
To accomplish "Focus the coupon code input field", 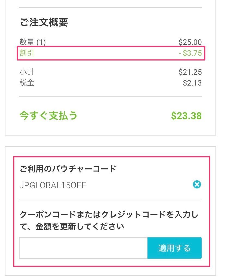I will (x=83, y=248).
